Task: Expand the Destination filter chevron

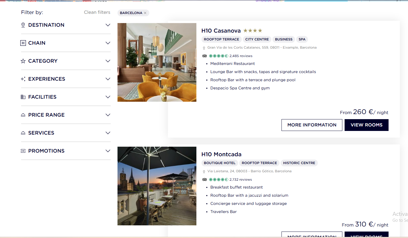Action: coord(108,25)
